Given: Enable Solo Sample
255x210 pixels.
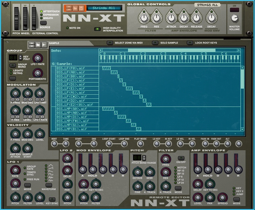Looking at the screenshot, I should (x=155, y=43).
